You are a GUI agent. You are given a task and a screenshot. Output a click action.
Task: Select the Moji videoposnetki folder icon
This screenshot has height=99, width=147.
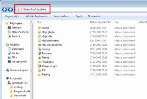39,45
